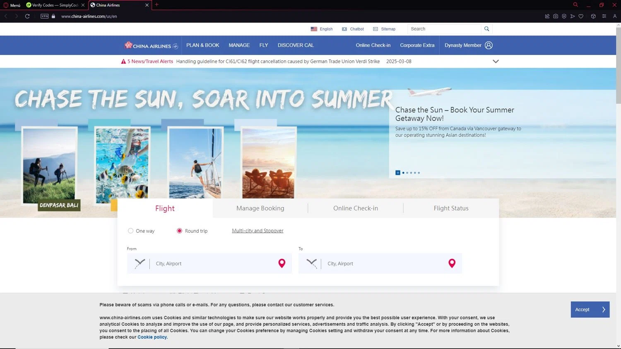Switch to the Manage Booking tab
The width and height of the screenshot is (621, 349).
point(260,208)
